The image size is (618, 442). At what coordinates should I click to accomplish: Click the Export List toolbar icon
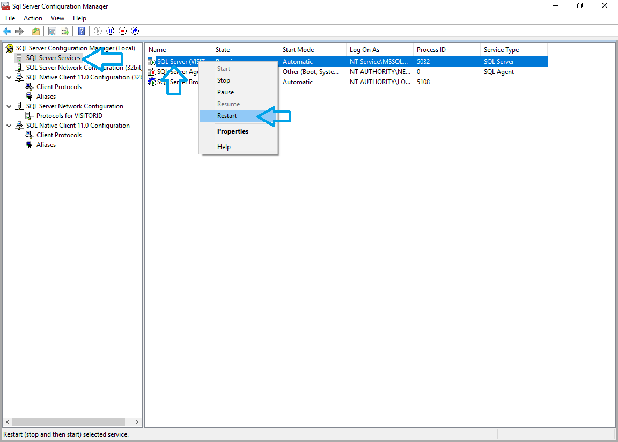tap(65, 31)
